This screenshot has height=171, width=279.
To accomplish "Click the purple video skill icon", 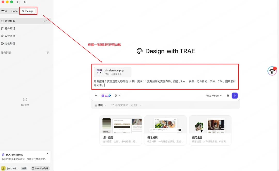I will (x=103, y=96).
